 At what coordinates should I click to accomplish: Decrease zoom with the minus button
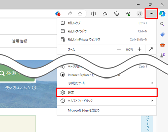pos(119,49)
